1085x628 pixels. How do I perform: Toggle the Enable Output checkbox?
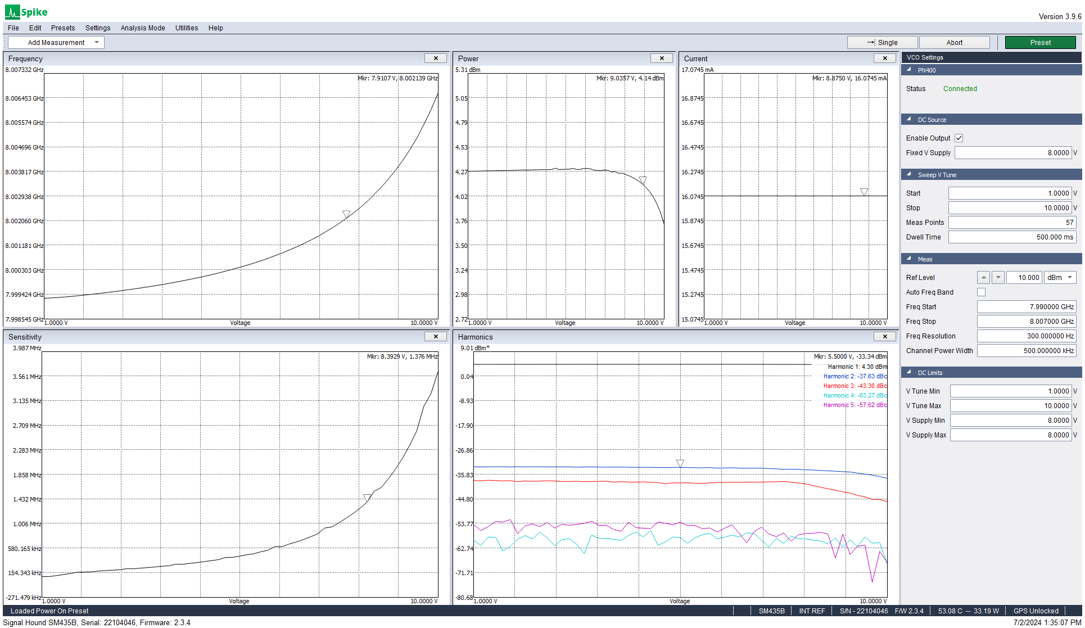(x=959, y=138)
